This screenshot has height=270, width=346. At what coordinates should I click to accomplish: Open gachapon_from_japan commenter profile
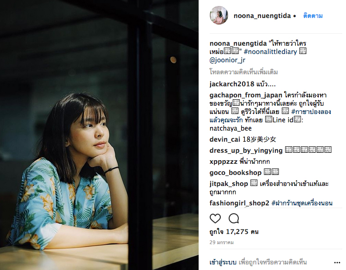click(x=246, y=95)
